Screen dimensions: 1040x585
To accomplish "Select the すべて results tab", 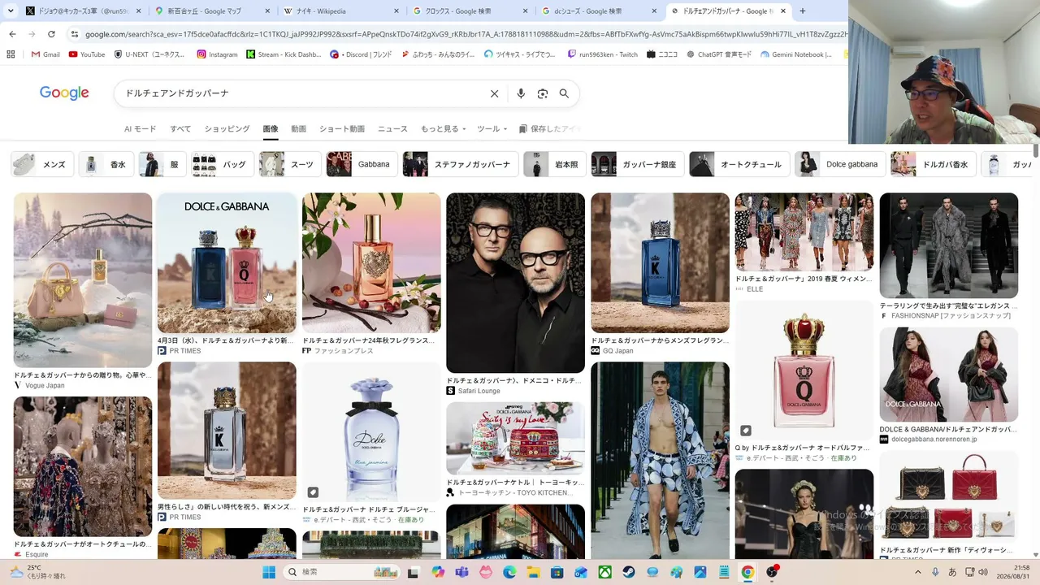I will tap(180, 129).
